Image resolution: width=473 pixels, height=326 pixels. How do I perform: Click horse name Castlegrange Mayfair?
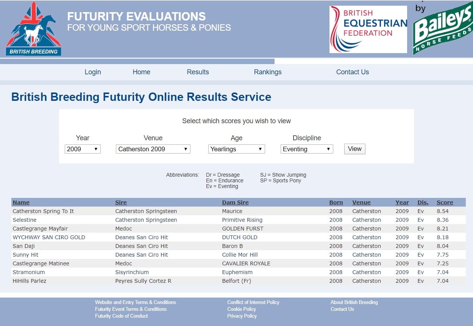pyautogui.click(x=40, y=229)
